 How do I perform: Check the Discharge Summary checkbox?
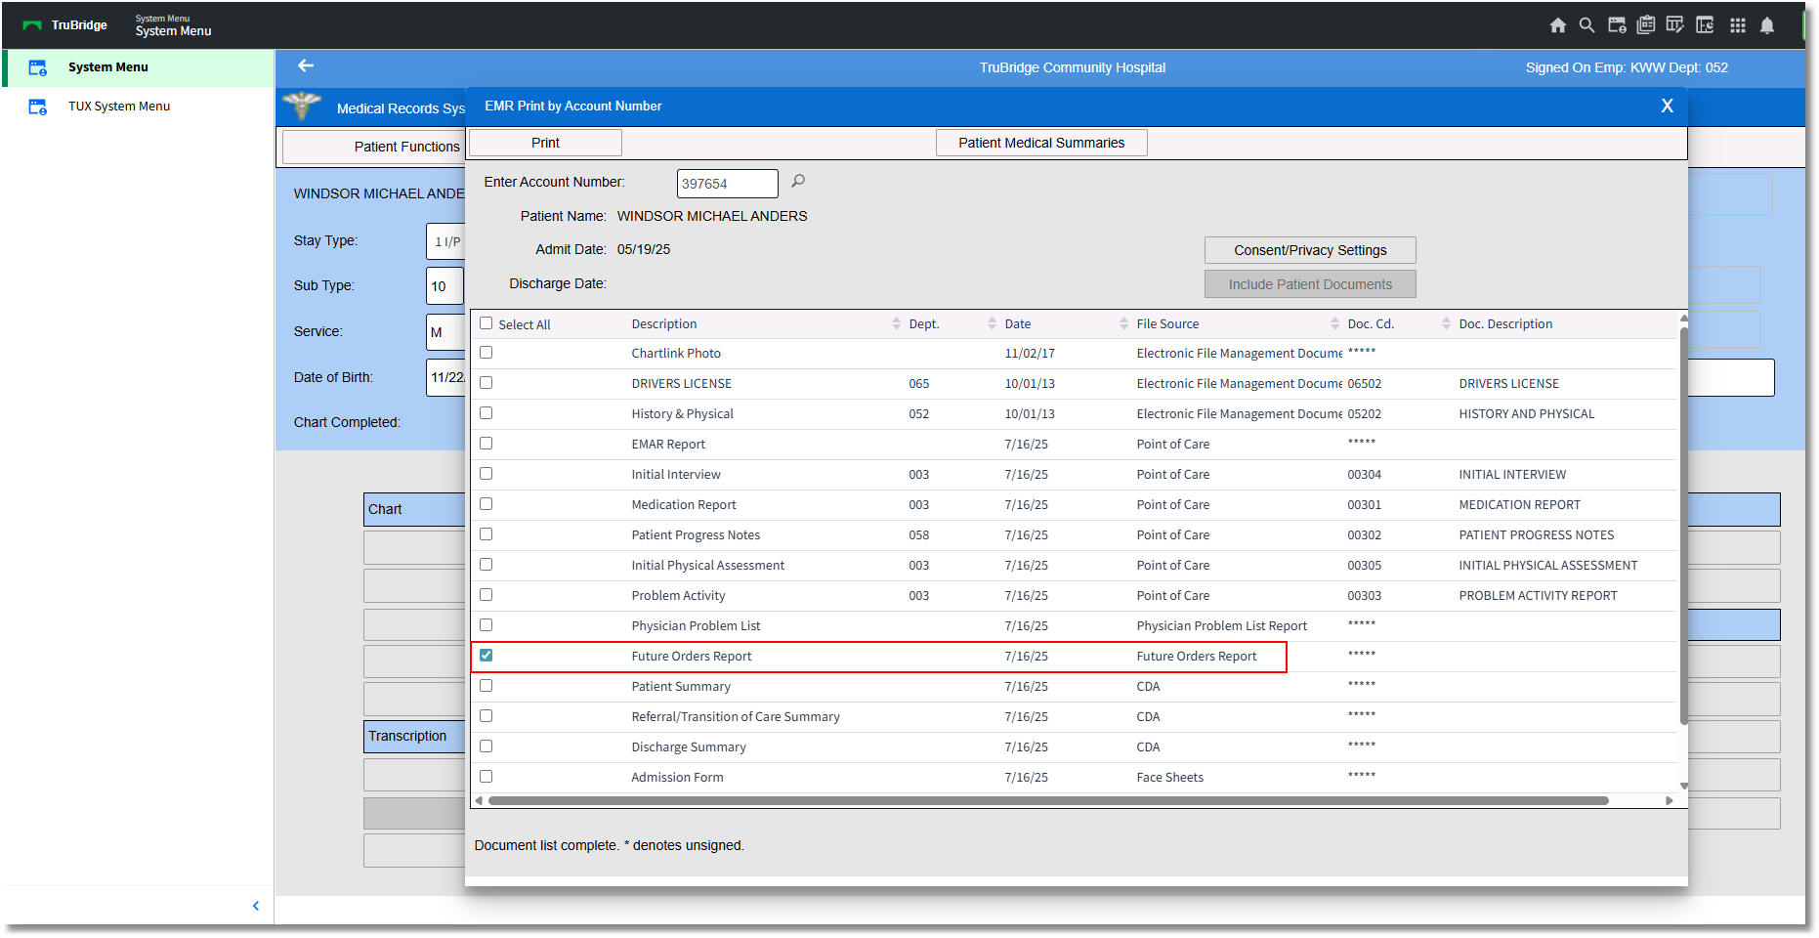[486, 746]
